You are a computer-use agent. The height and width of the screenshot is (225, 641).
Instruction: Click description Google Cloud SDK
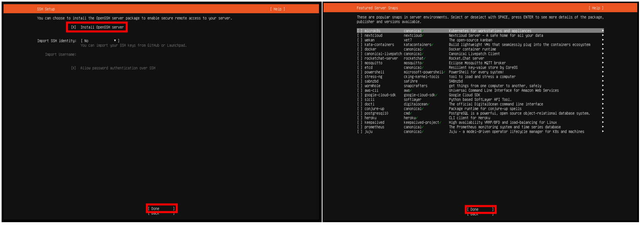coord(465,95)
